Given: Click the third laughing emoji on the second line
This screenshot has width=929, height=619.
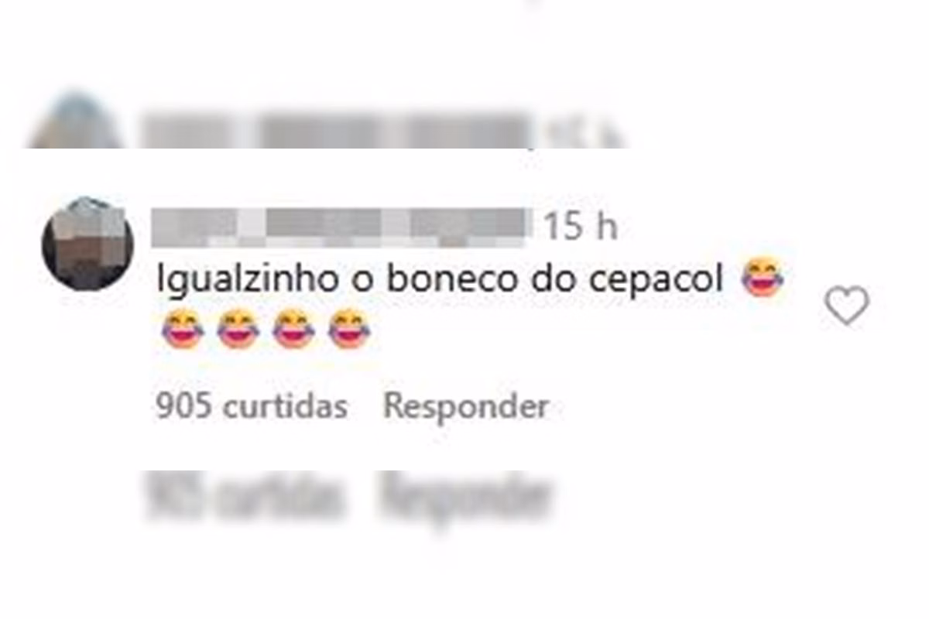Looking at the screenshot, I should tap(294, 329).
